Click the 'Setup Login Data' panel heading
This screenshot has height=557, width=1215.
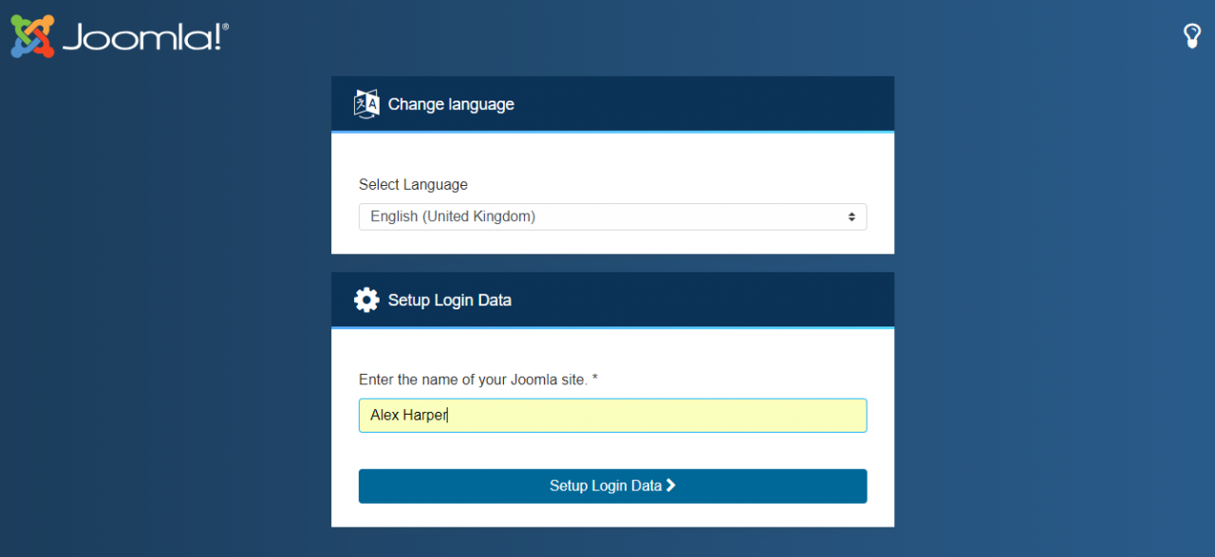click(x=450, y=300)
